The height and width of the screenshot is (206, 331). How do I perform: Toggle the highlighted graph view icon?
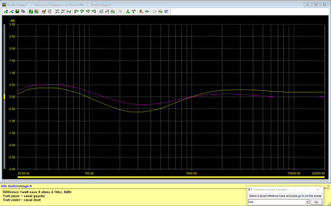pyautogui.click(x=31, y=11)
